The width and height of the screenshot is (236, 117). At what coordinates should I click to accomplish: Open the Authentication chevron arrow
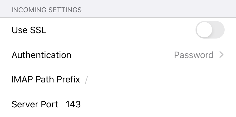click(221, 55)
